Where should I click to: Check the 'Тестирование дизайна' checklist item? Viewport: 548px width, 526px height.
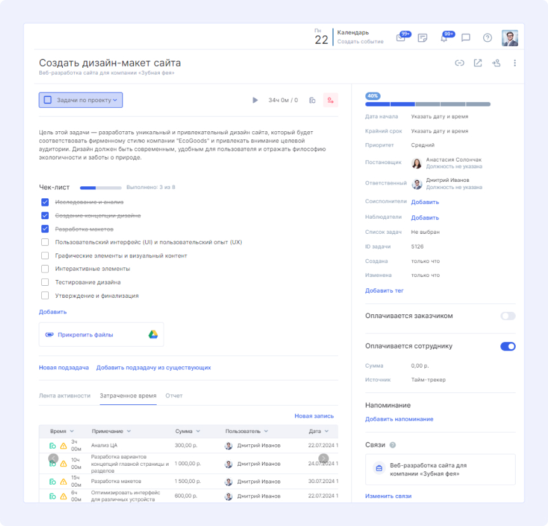pyautogui.click(x=45, y=282)
